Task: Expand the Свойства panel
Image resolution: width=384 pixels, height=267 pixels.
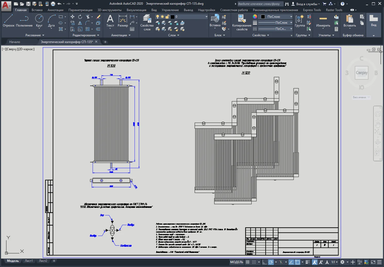Action: click(261, 35)
